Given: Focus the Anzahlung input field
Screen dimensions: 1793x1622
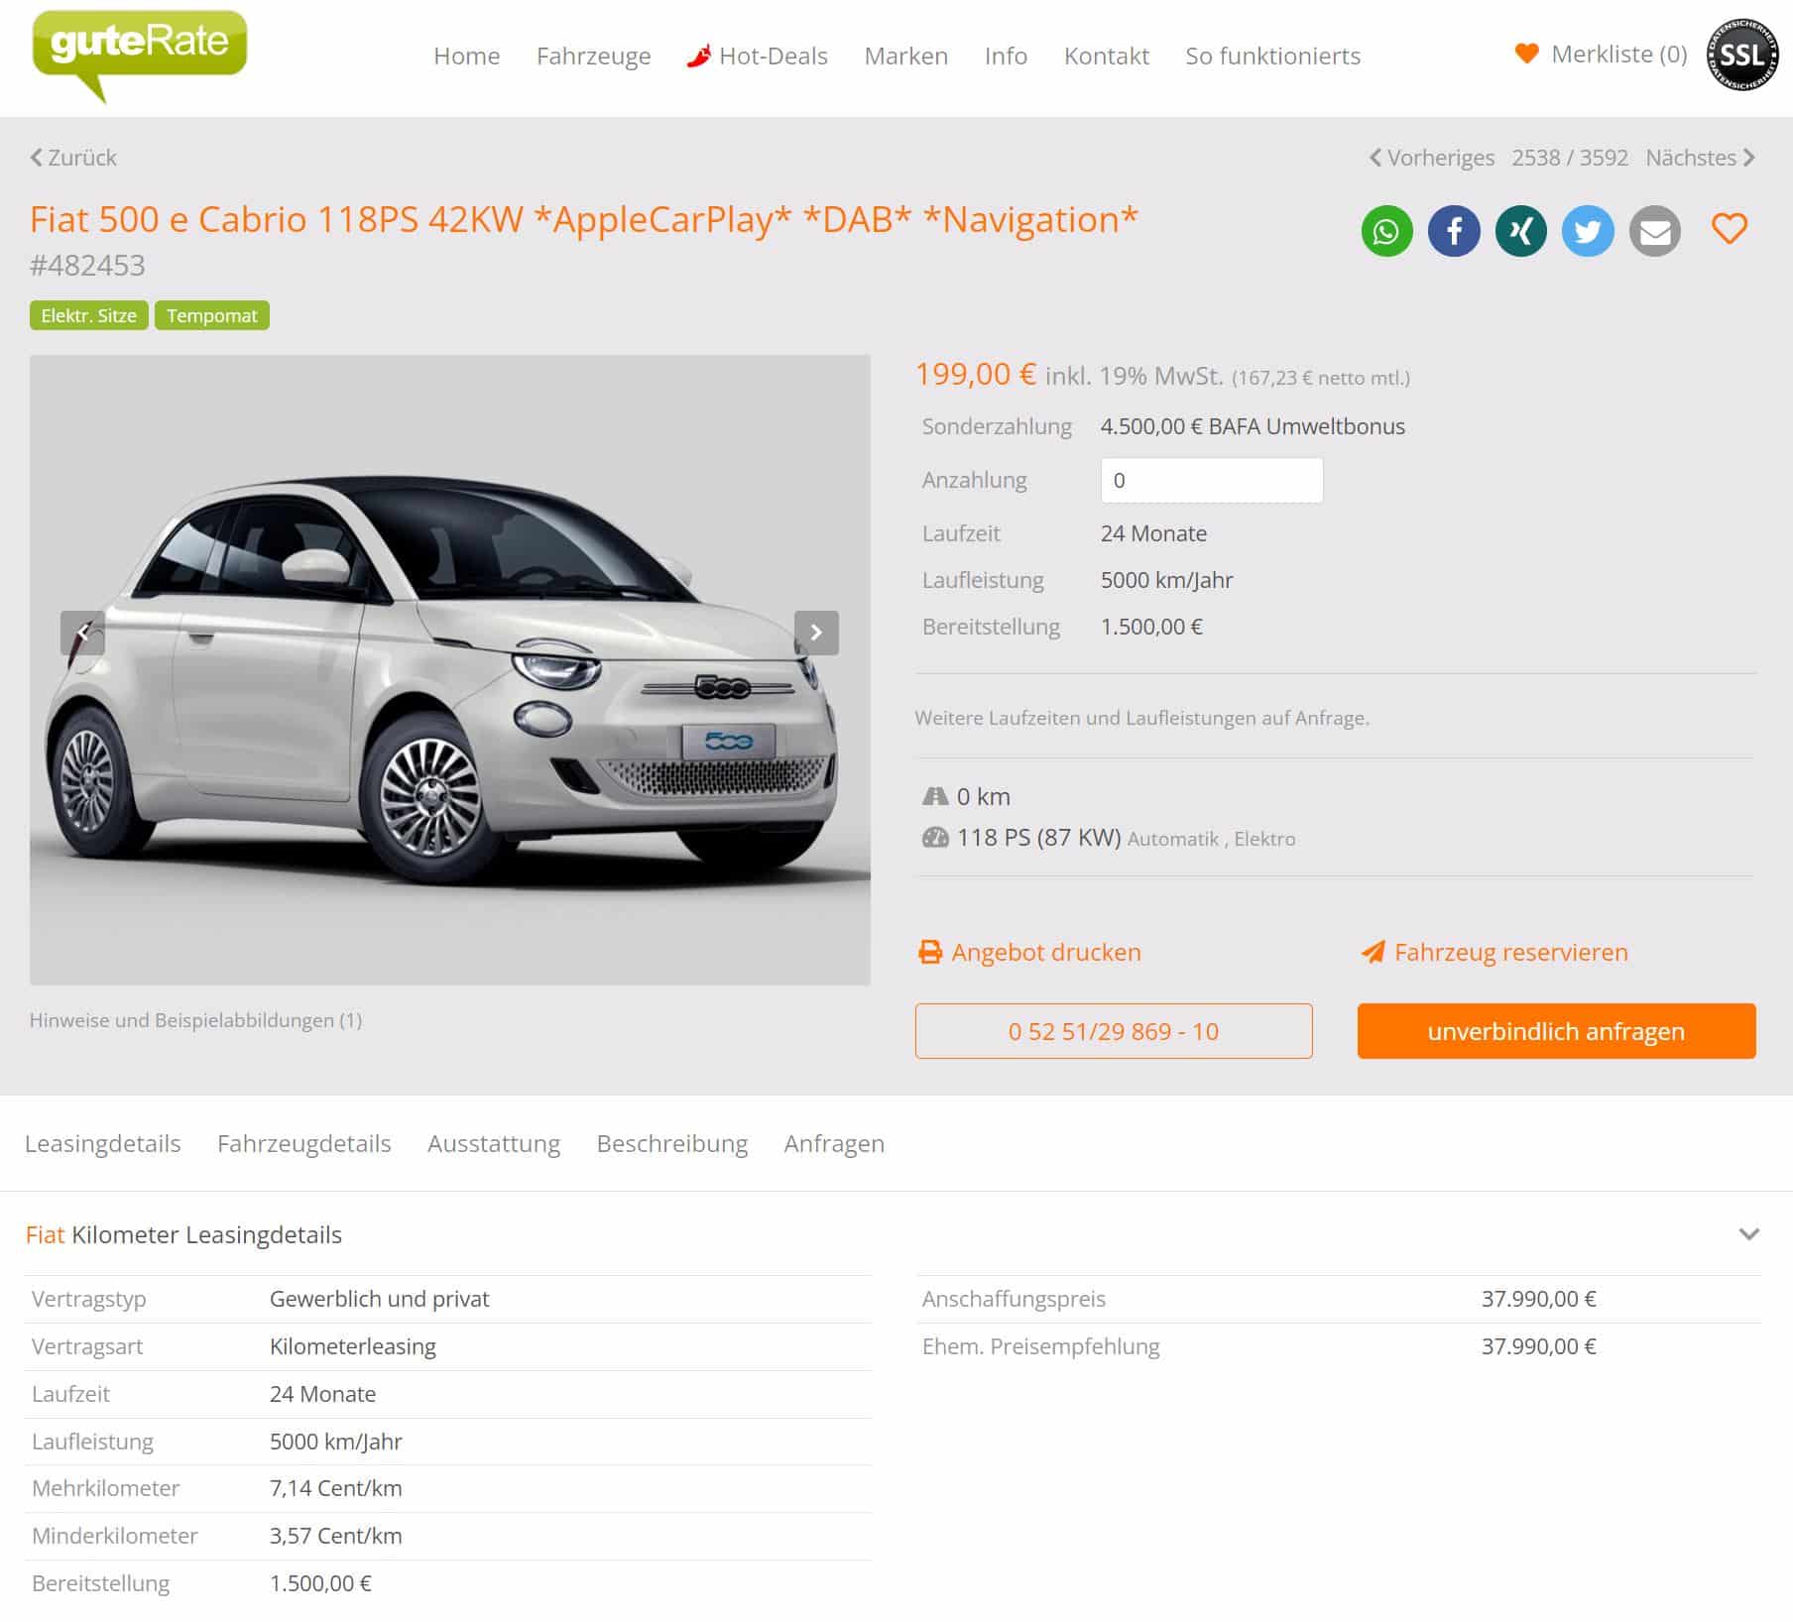Looking at the screenshot, I should pyautogui.click(x=1212, y=480).
